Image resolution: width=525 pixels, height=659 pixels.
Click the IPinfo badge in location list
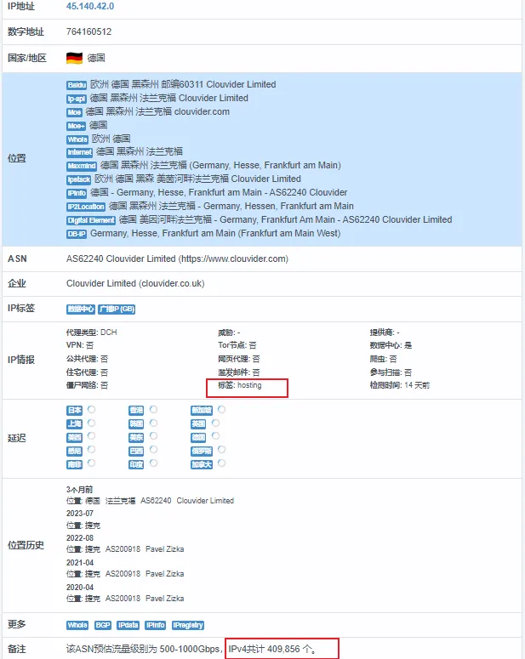77,193
